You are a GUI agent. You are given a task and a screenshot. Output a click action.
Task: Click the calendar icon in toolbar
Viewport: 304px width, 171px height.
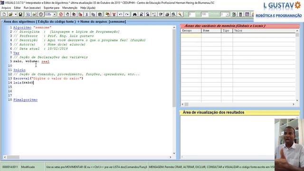click(247, 14)
